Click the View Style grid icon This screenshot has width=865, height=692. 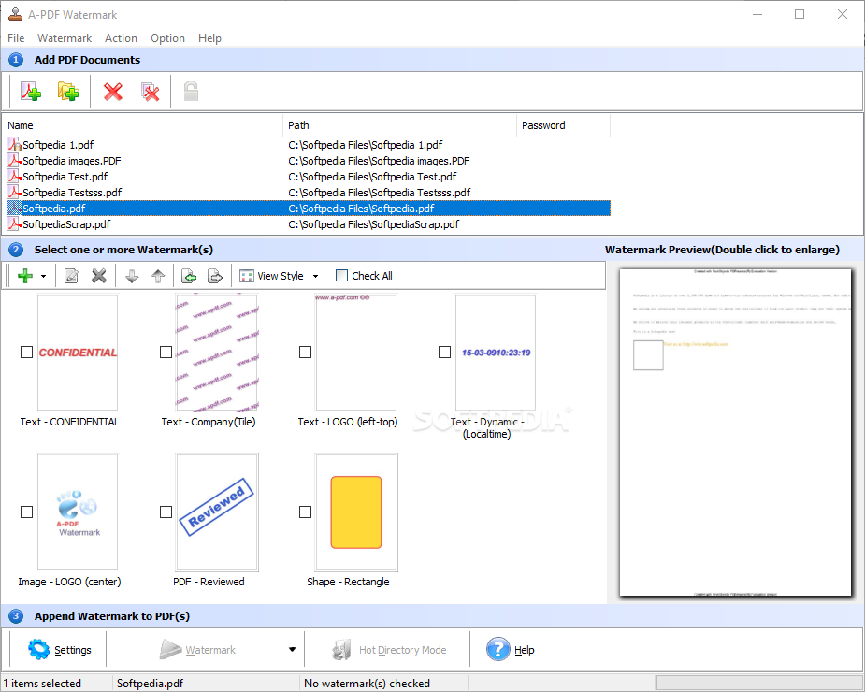pyautogui.click(x=247, y=276)
